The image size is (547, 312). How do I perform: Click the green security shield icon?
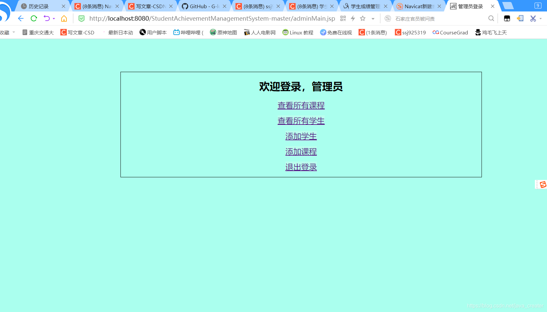pyautogui.click(x=82, y=19)
